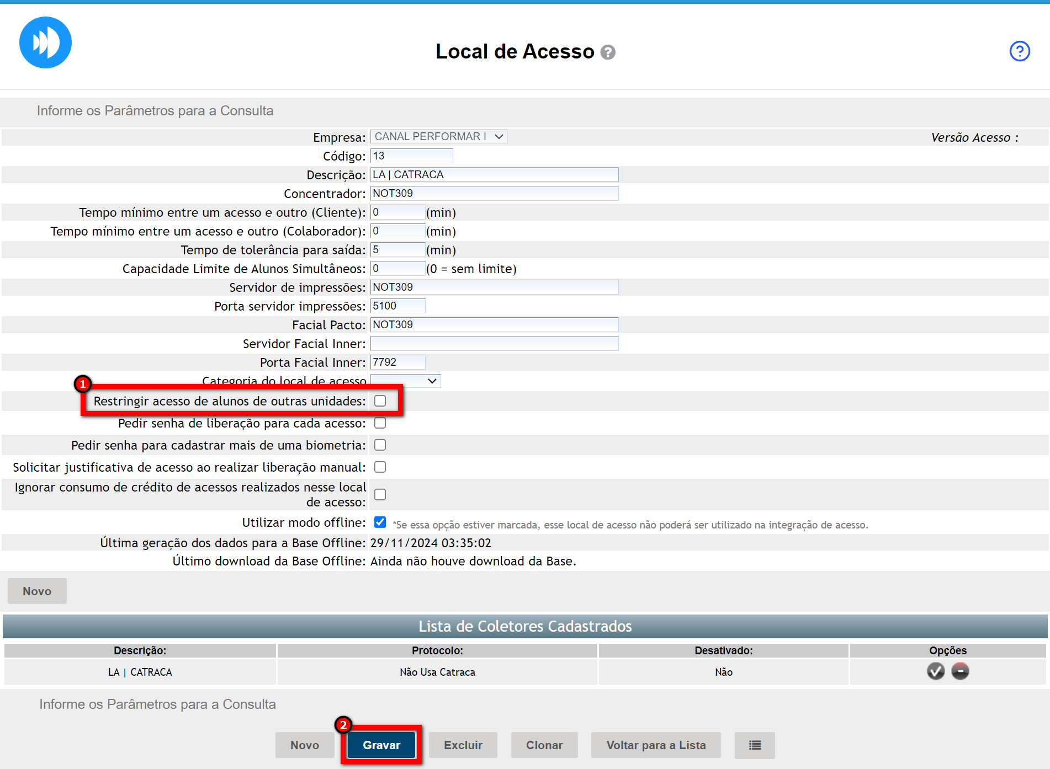The image size is (1050, 769).
Task: Click the Clonar button
Action: (544, 745)
